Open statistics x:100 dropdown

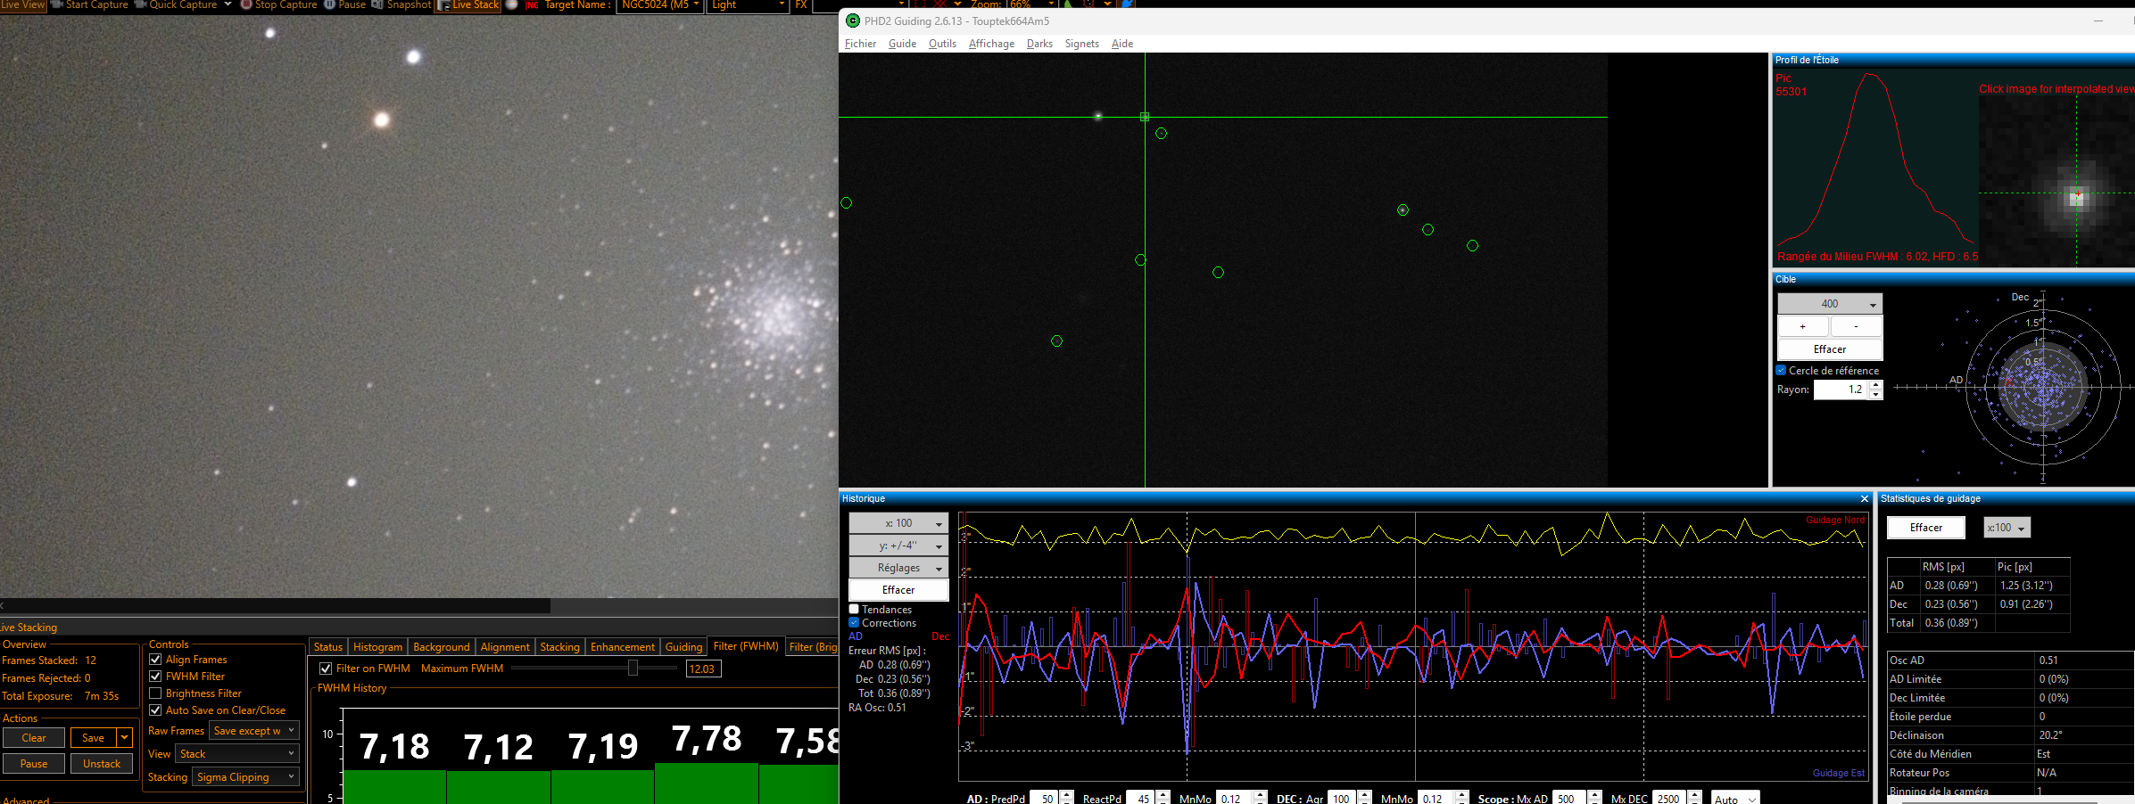coord(2007,528)
